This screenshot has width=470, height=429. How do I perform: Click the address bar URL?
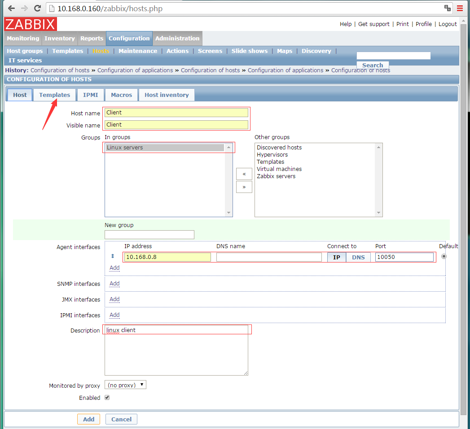[x=110, y=9]
